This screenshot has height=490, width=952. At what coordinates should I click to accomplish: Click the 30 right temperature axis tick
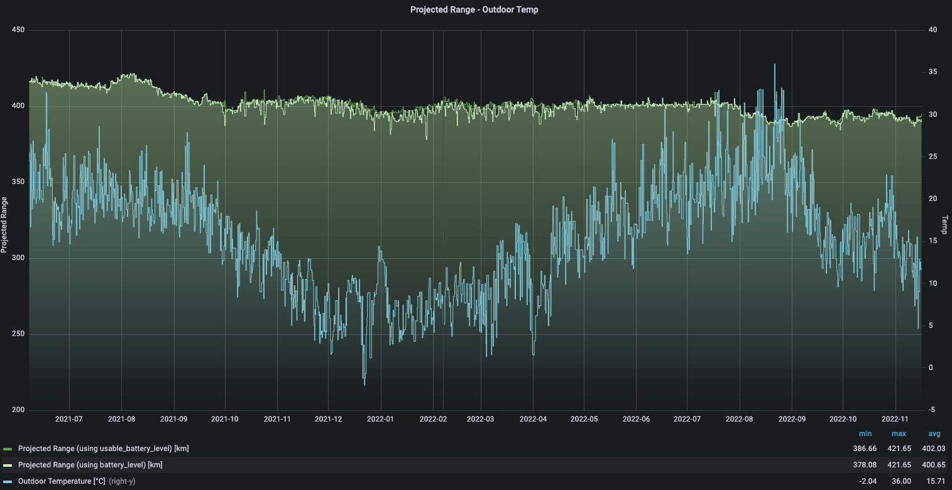933,114
